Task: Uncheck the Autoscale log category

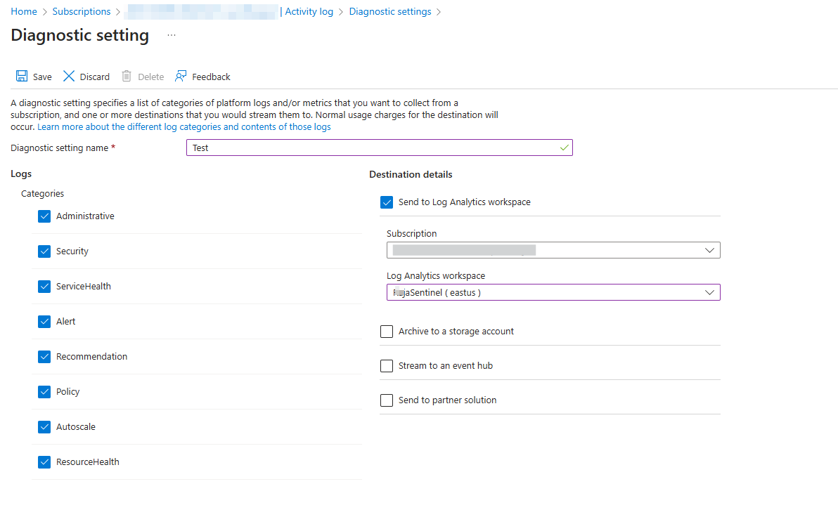Action: pyautogui.click(x=44, y=427)
